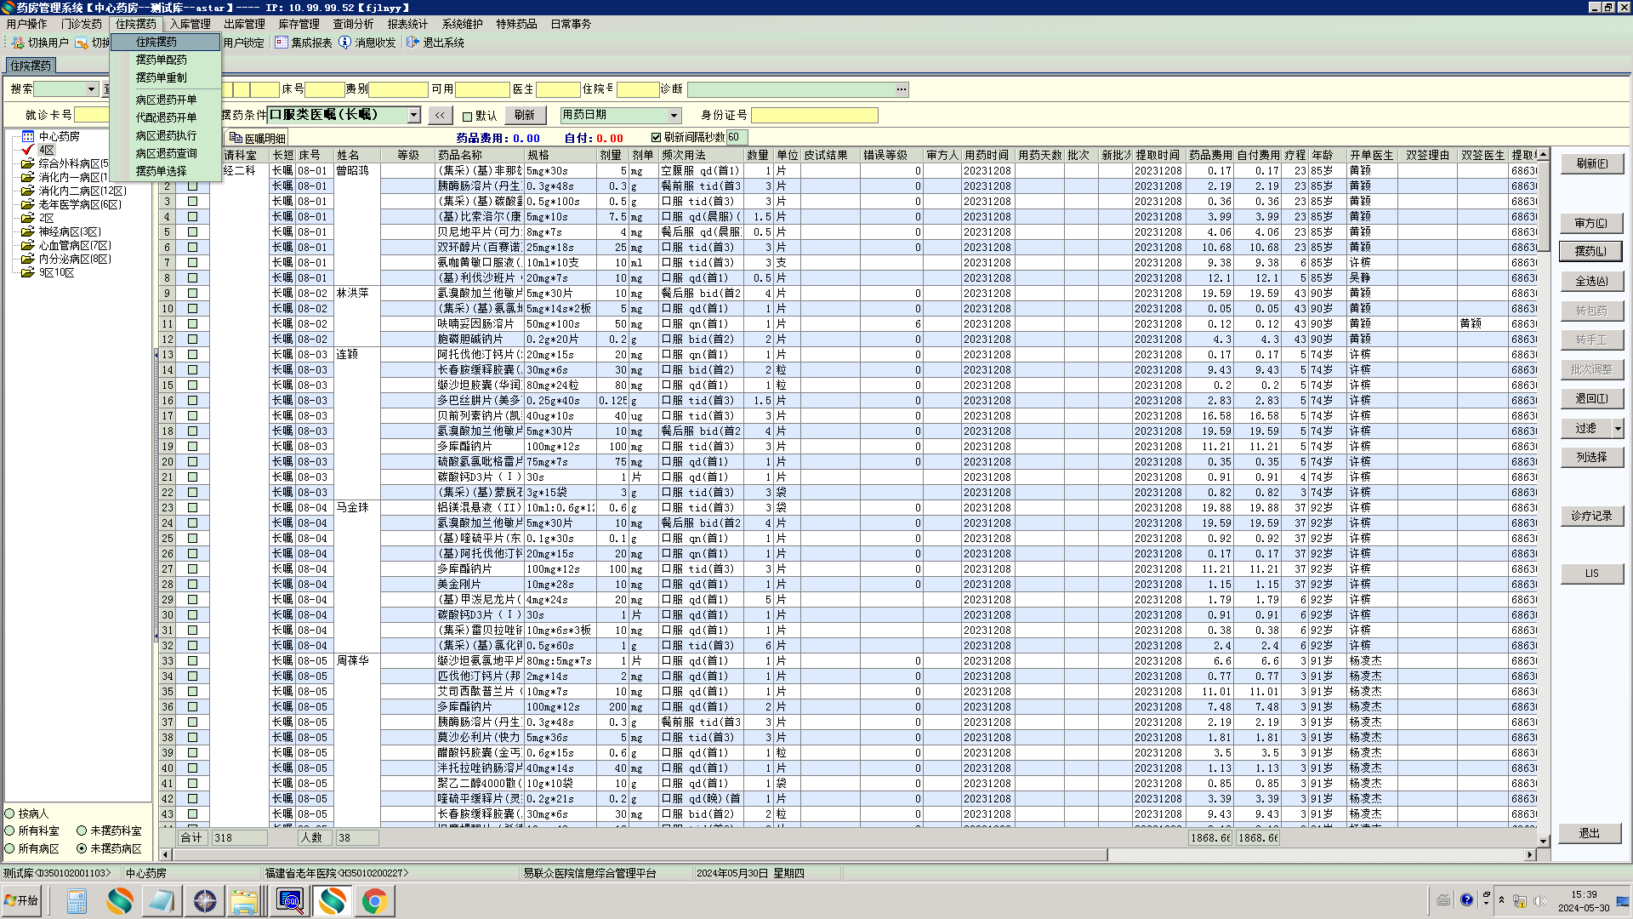Expand the 摆药条件 dropdown

click(x=413, y=115)
